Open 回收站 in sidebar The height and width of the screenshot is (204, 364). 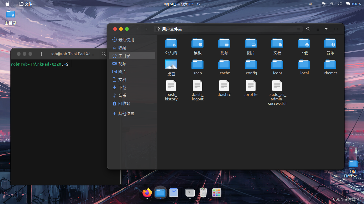coord(132,103)
